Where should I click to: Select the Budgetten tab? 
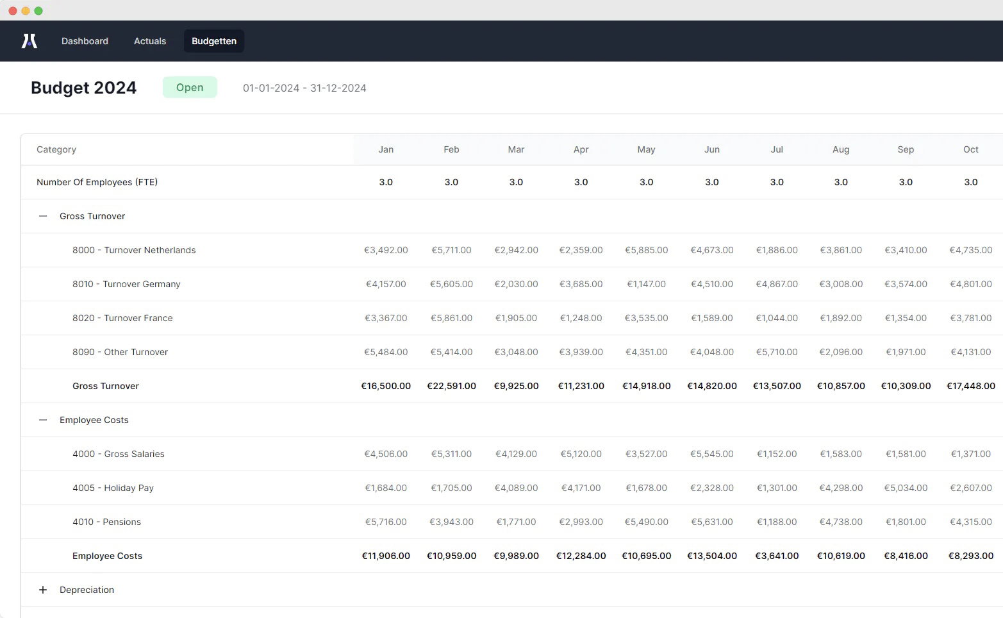tap(214, 41)
